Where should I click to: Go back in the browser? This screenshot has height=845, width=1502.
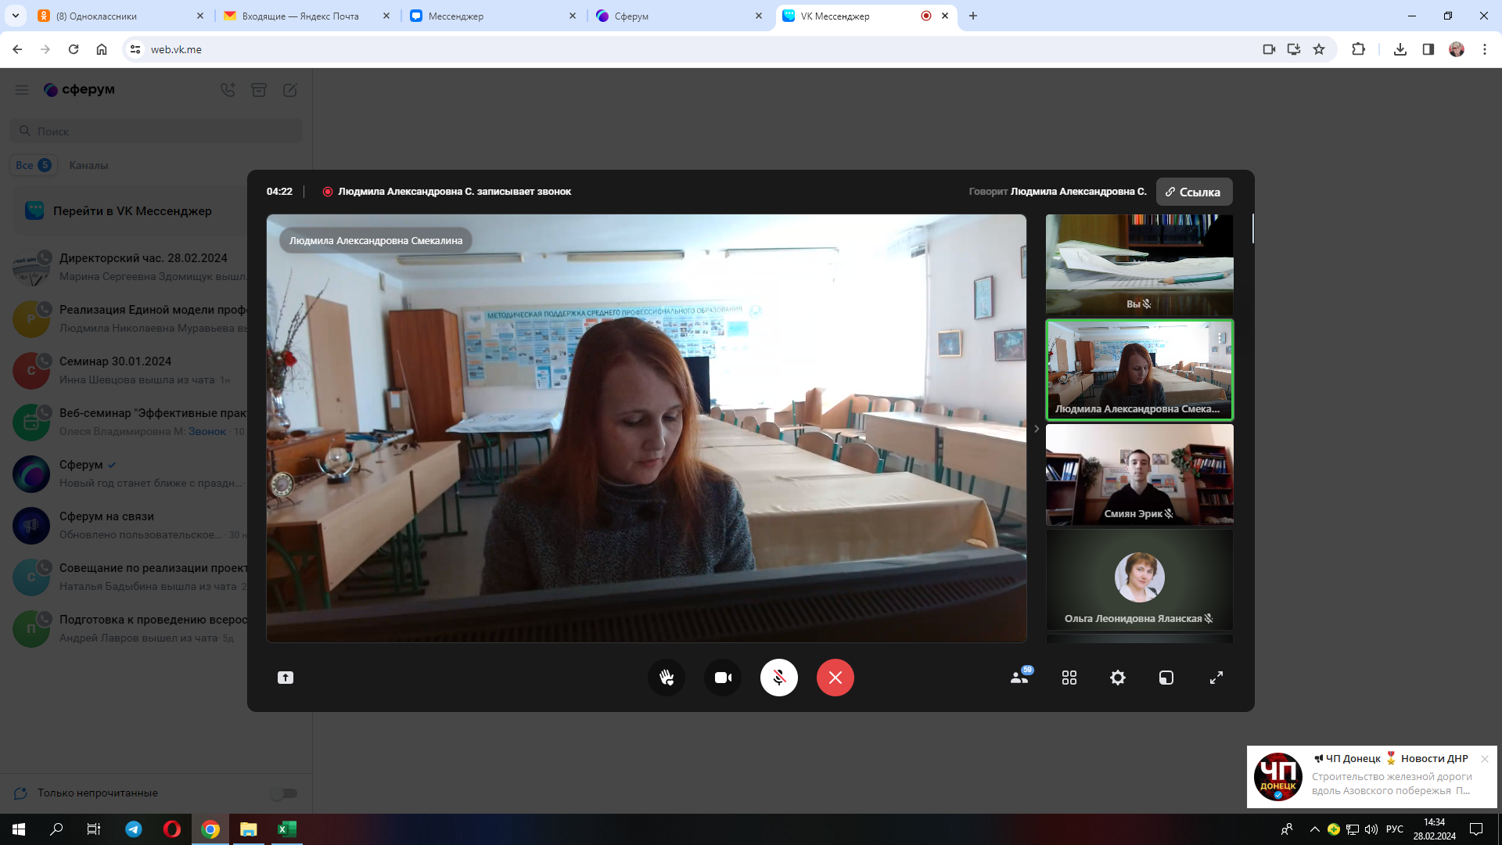pos(17,49)
